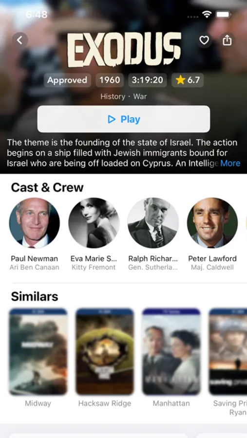The height and width of the screenshot is (438, 247).
Task: Expand description with the More link
Action: (x=230, y=163)
